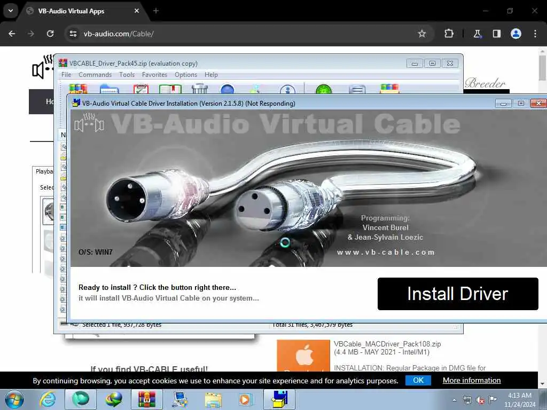Click the Comment icon in WinRAR toolbar
547x410 pixels.
click(357, 89)
